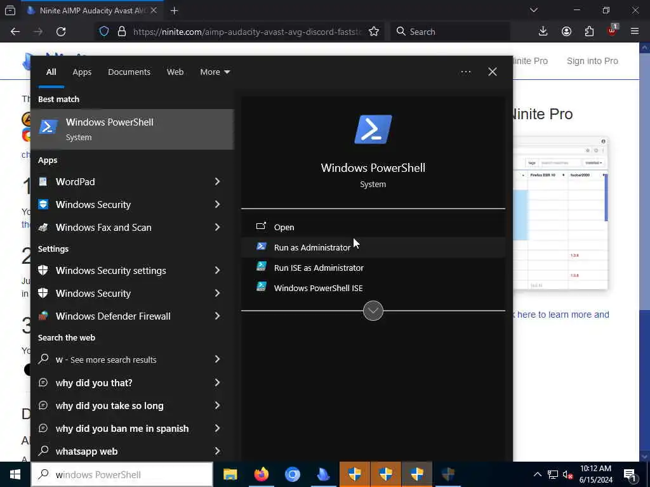650x487 pixels.
Task: Switch to the Apps search tab
Action: point(82,72)
